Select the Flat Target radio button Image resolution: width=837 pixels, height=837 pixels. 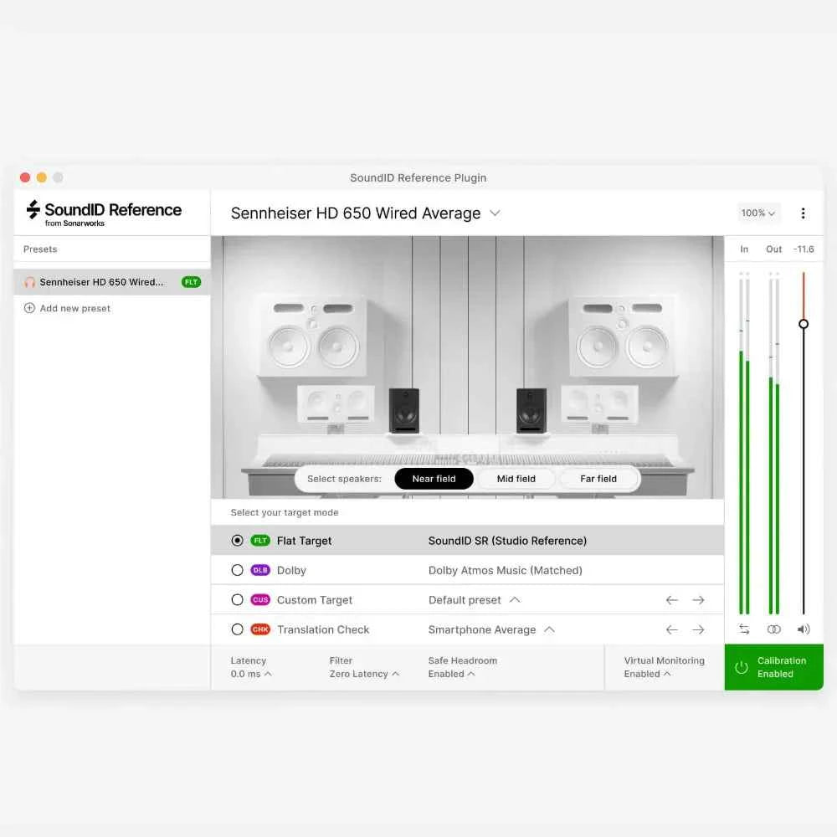pos(237,540)
